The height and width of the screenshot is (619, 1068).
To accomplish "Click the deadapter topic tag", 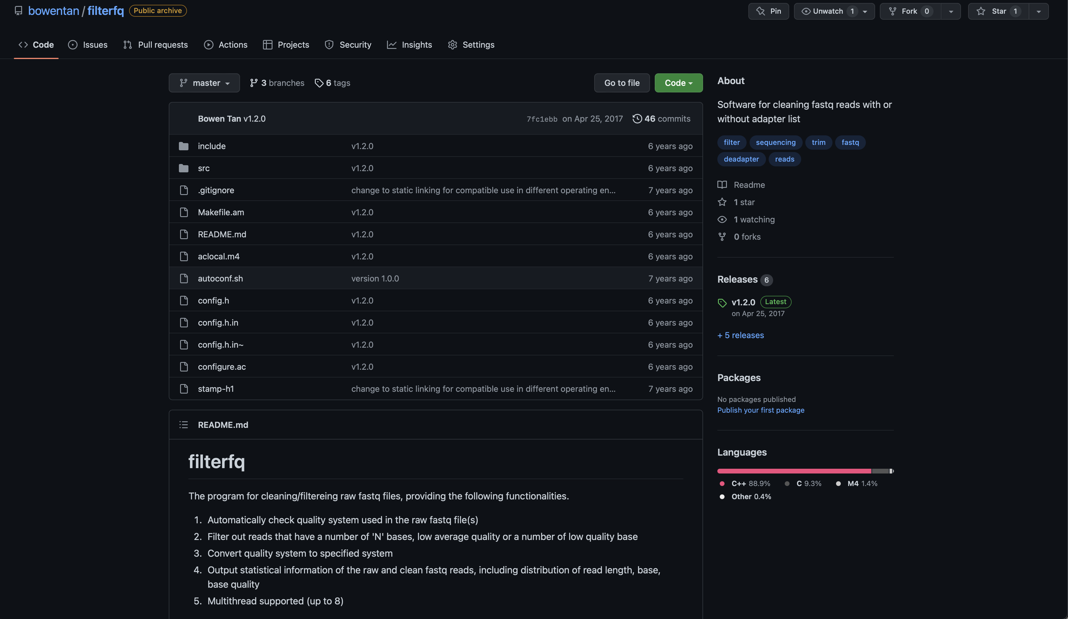I will [x=741, y=159].
